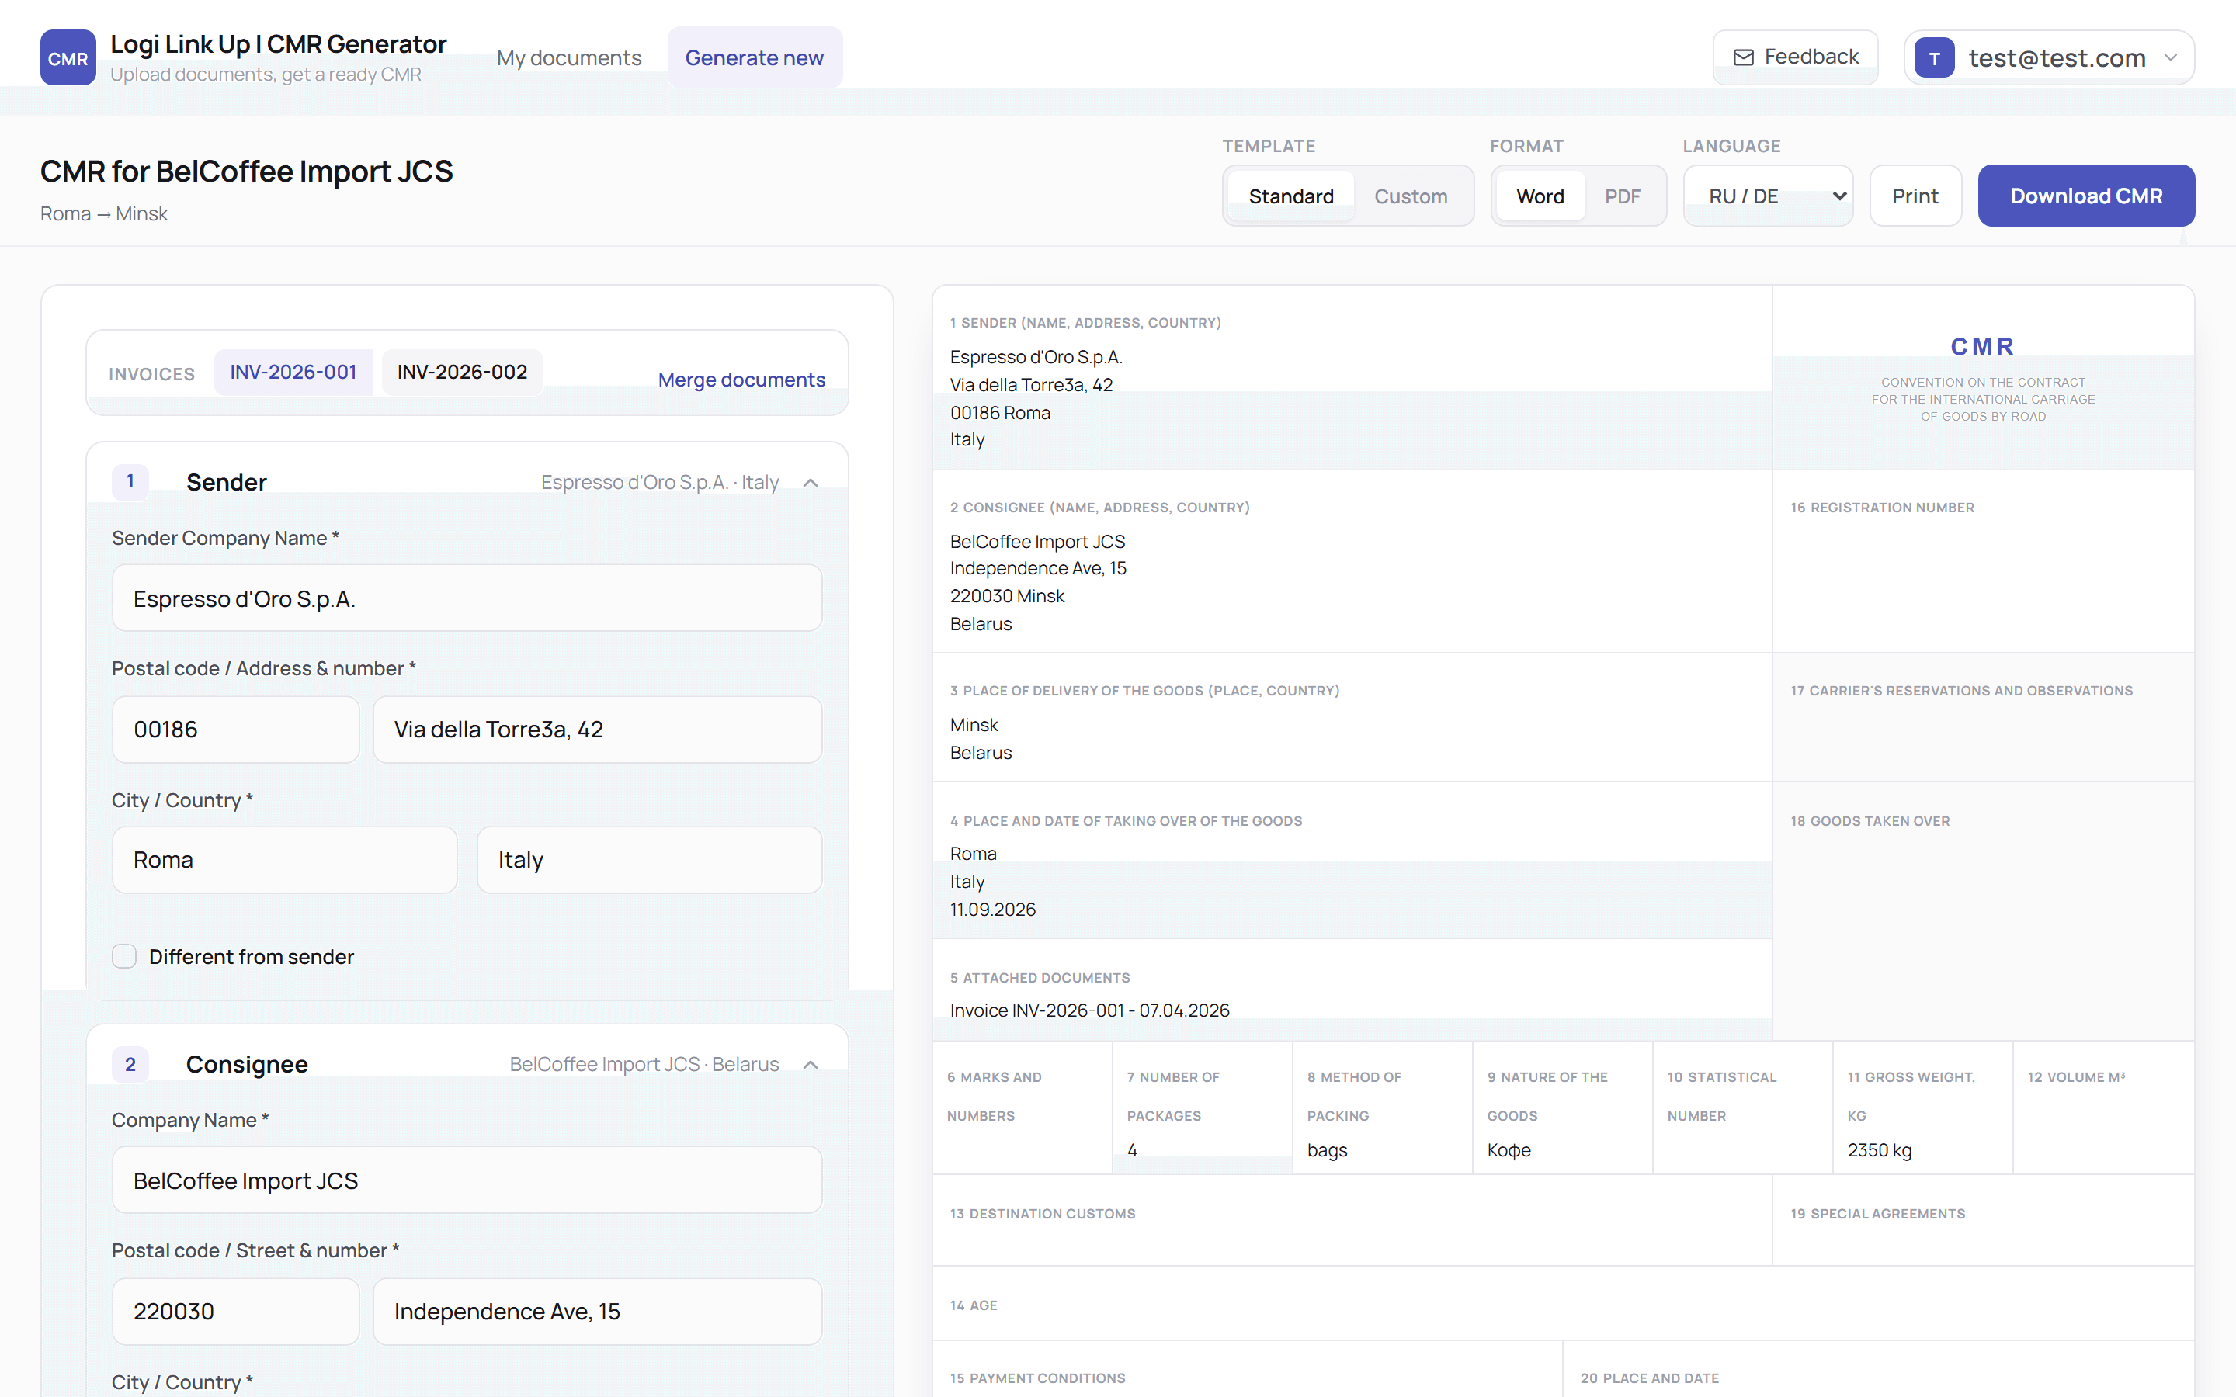This screenshot has width=2236, height=1397.
Task: Click Download CMR button
Action: [2086, 196]
